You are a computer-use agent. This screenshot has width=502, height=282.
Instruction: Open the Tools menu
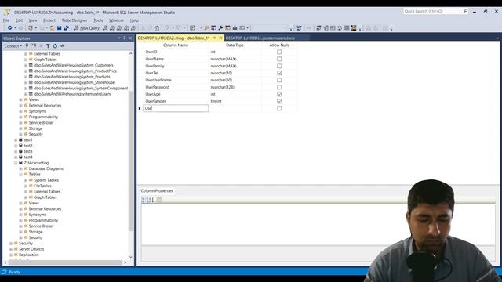[x=98, y=20]
